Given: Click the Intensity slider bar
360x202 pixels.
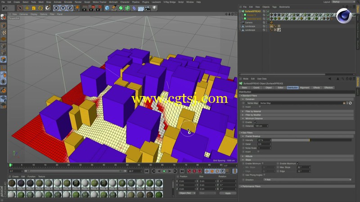Looking at the screenshot, I should (x=311, y=140).
